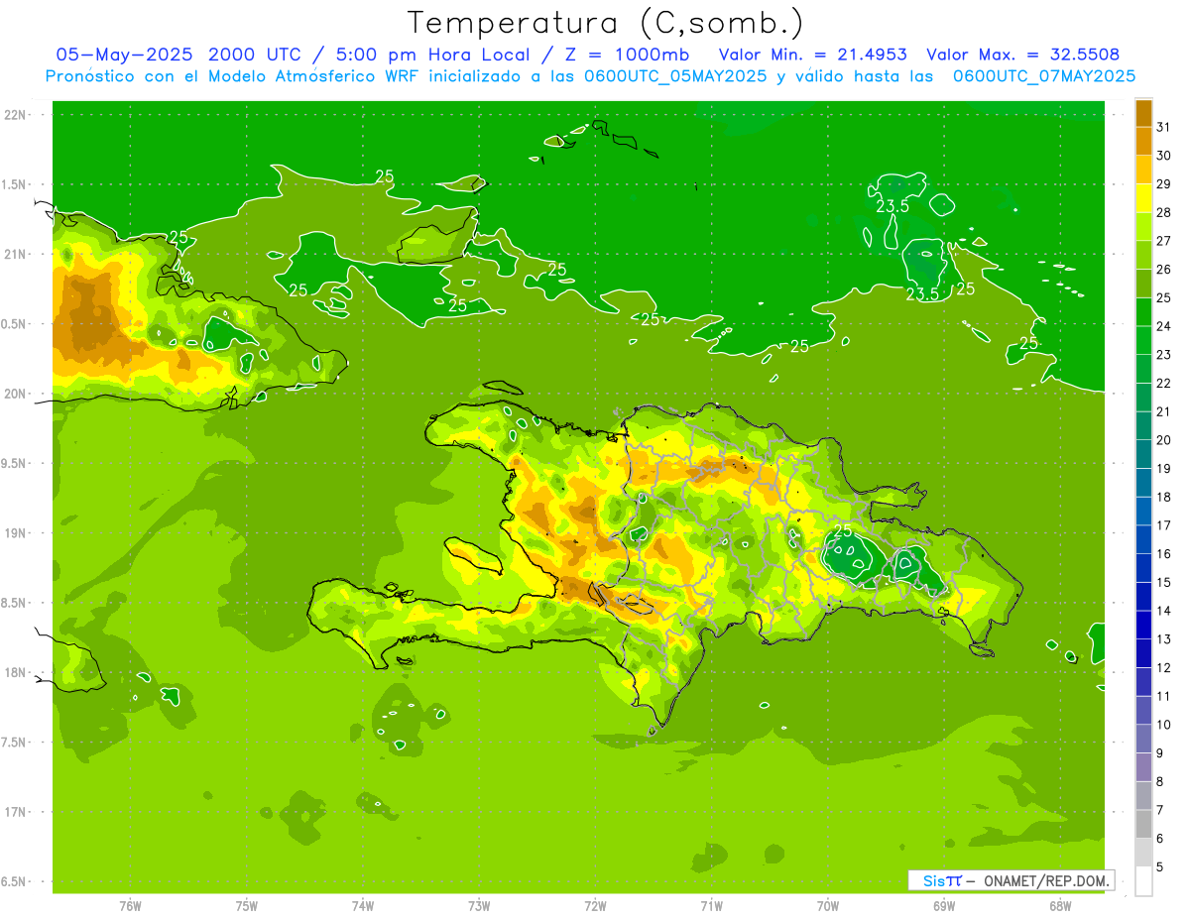Click the color scale label "15"
This screenshot has height=919, width=1190.
[x=1164, y=582]
